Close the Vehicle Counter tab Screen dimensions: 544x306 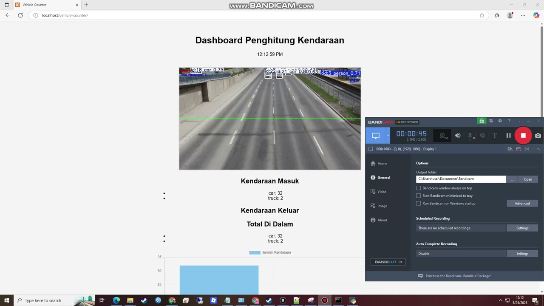77,5
